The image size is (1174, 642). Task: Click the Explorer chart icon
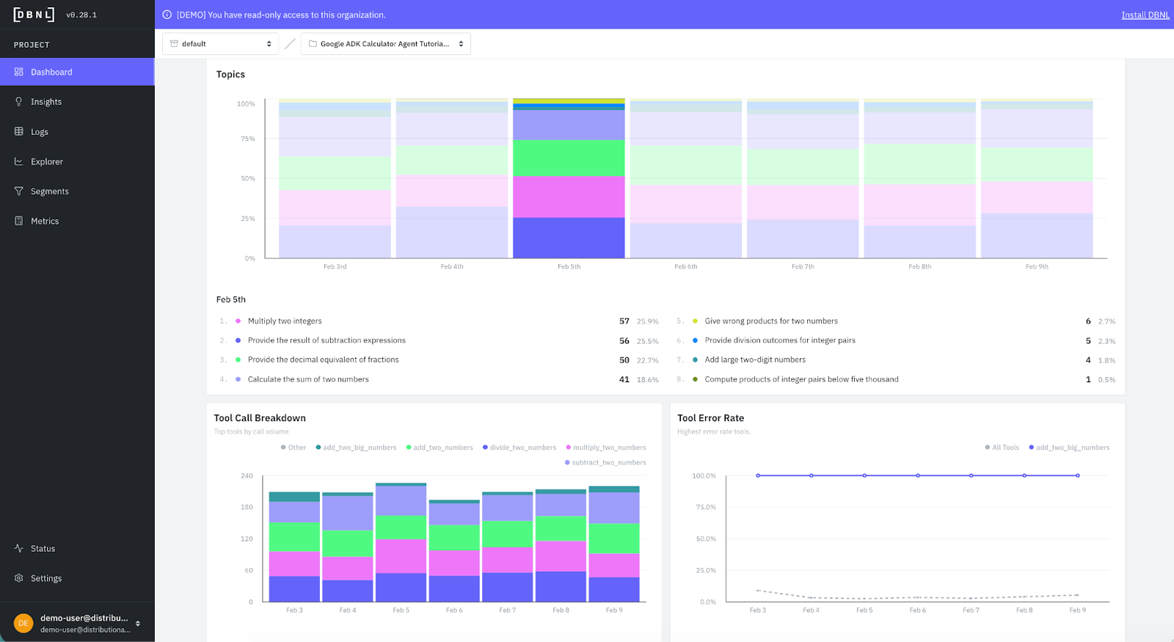(19, 161)
